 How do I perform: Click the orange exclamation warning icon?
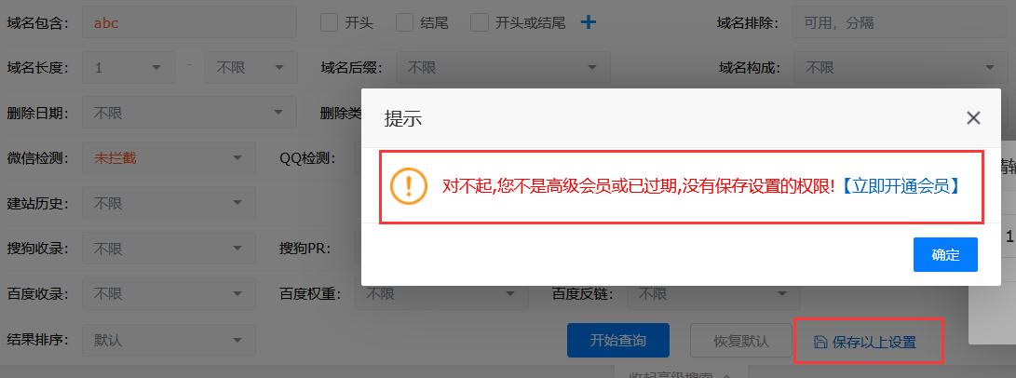pyautogui.click(x=409, y=186)
